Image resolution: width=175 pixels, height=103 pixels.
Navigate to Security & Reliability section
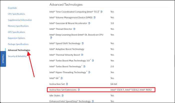point(17,56)
